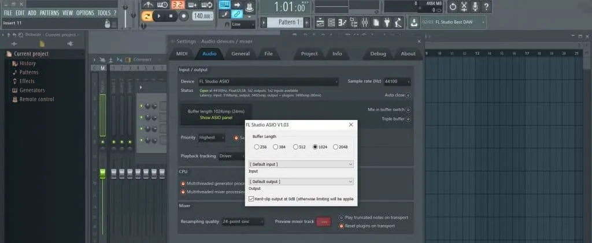Click the main volume slider knob
The image size is (592, 243).
point(125,8)
